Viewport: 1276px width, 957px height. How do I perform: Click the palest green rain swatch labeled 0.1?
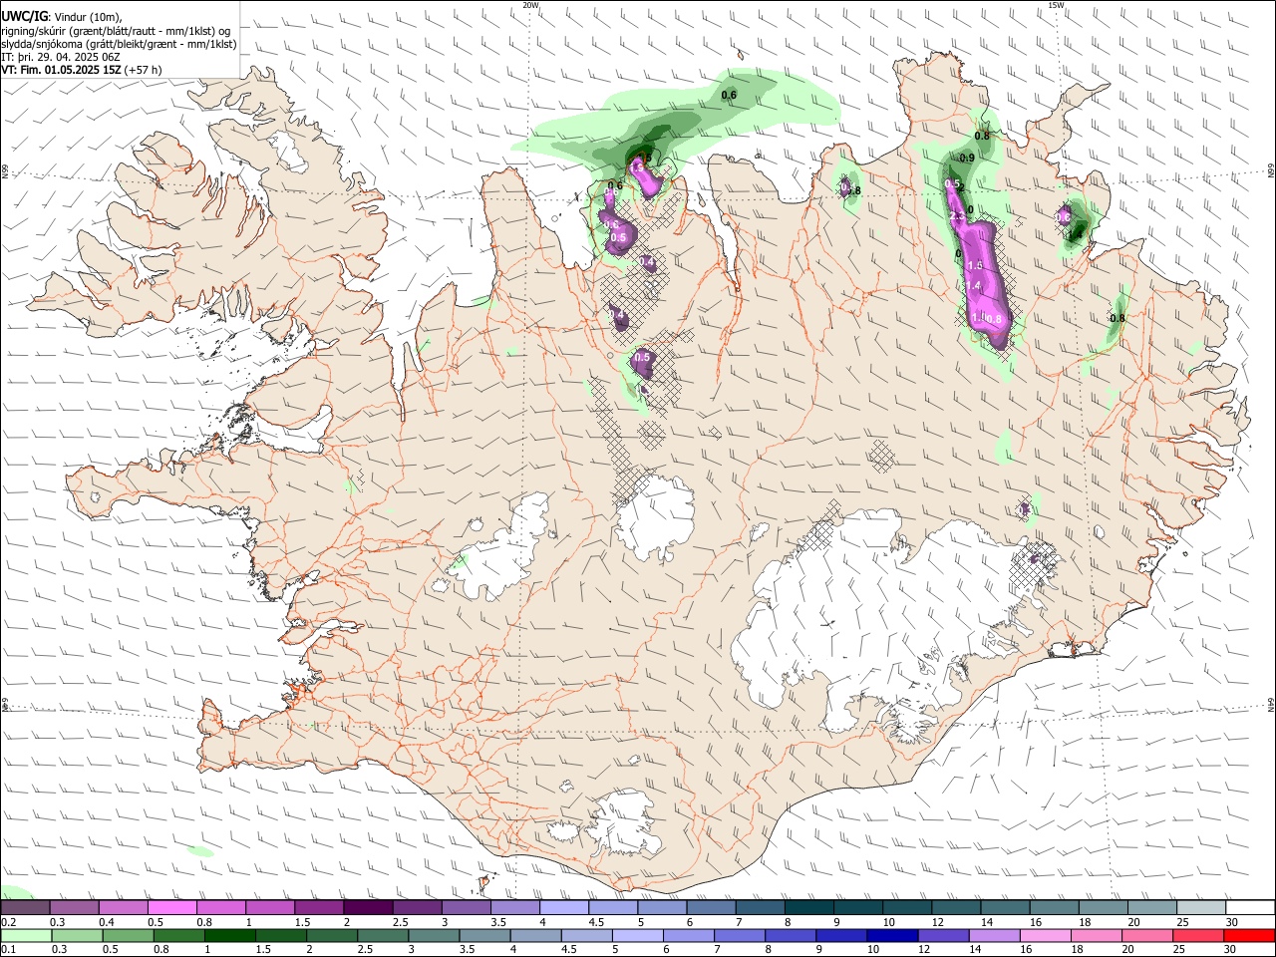[x=24, y=935]
